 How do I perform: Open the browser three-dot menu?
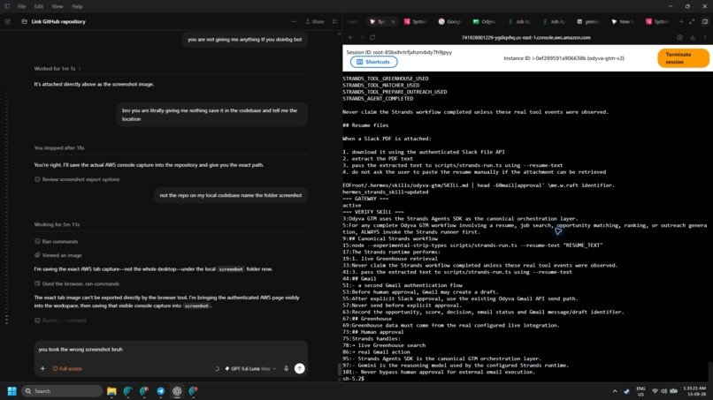pyautogui.click(x=705, y=38)
